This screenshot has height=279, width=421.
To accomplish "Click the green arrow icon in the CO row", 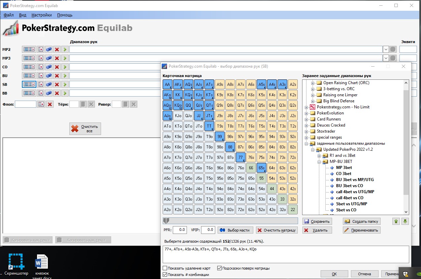I will point(65,67).
